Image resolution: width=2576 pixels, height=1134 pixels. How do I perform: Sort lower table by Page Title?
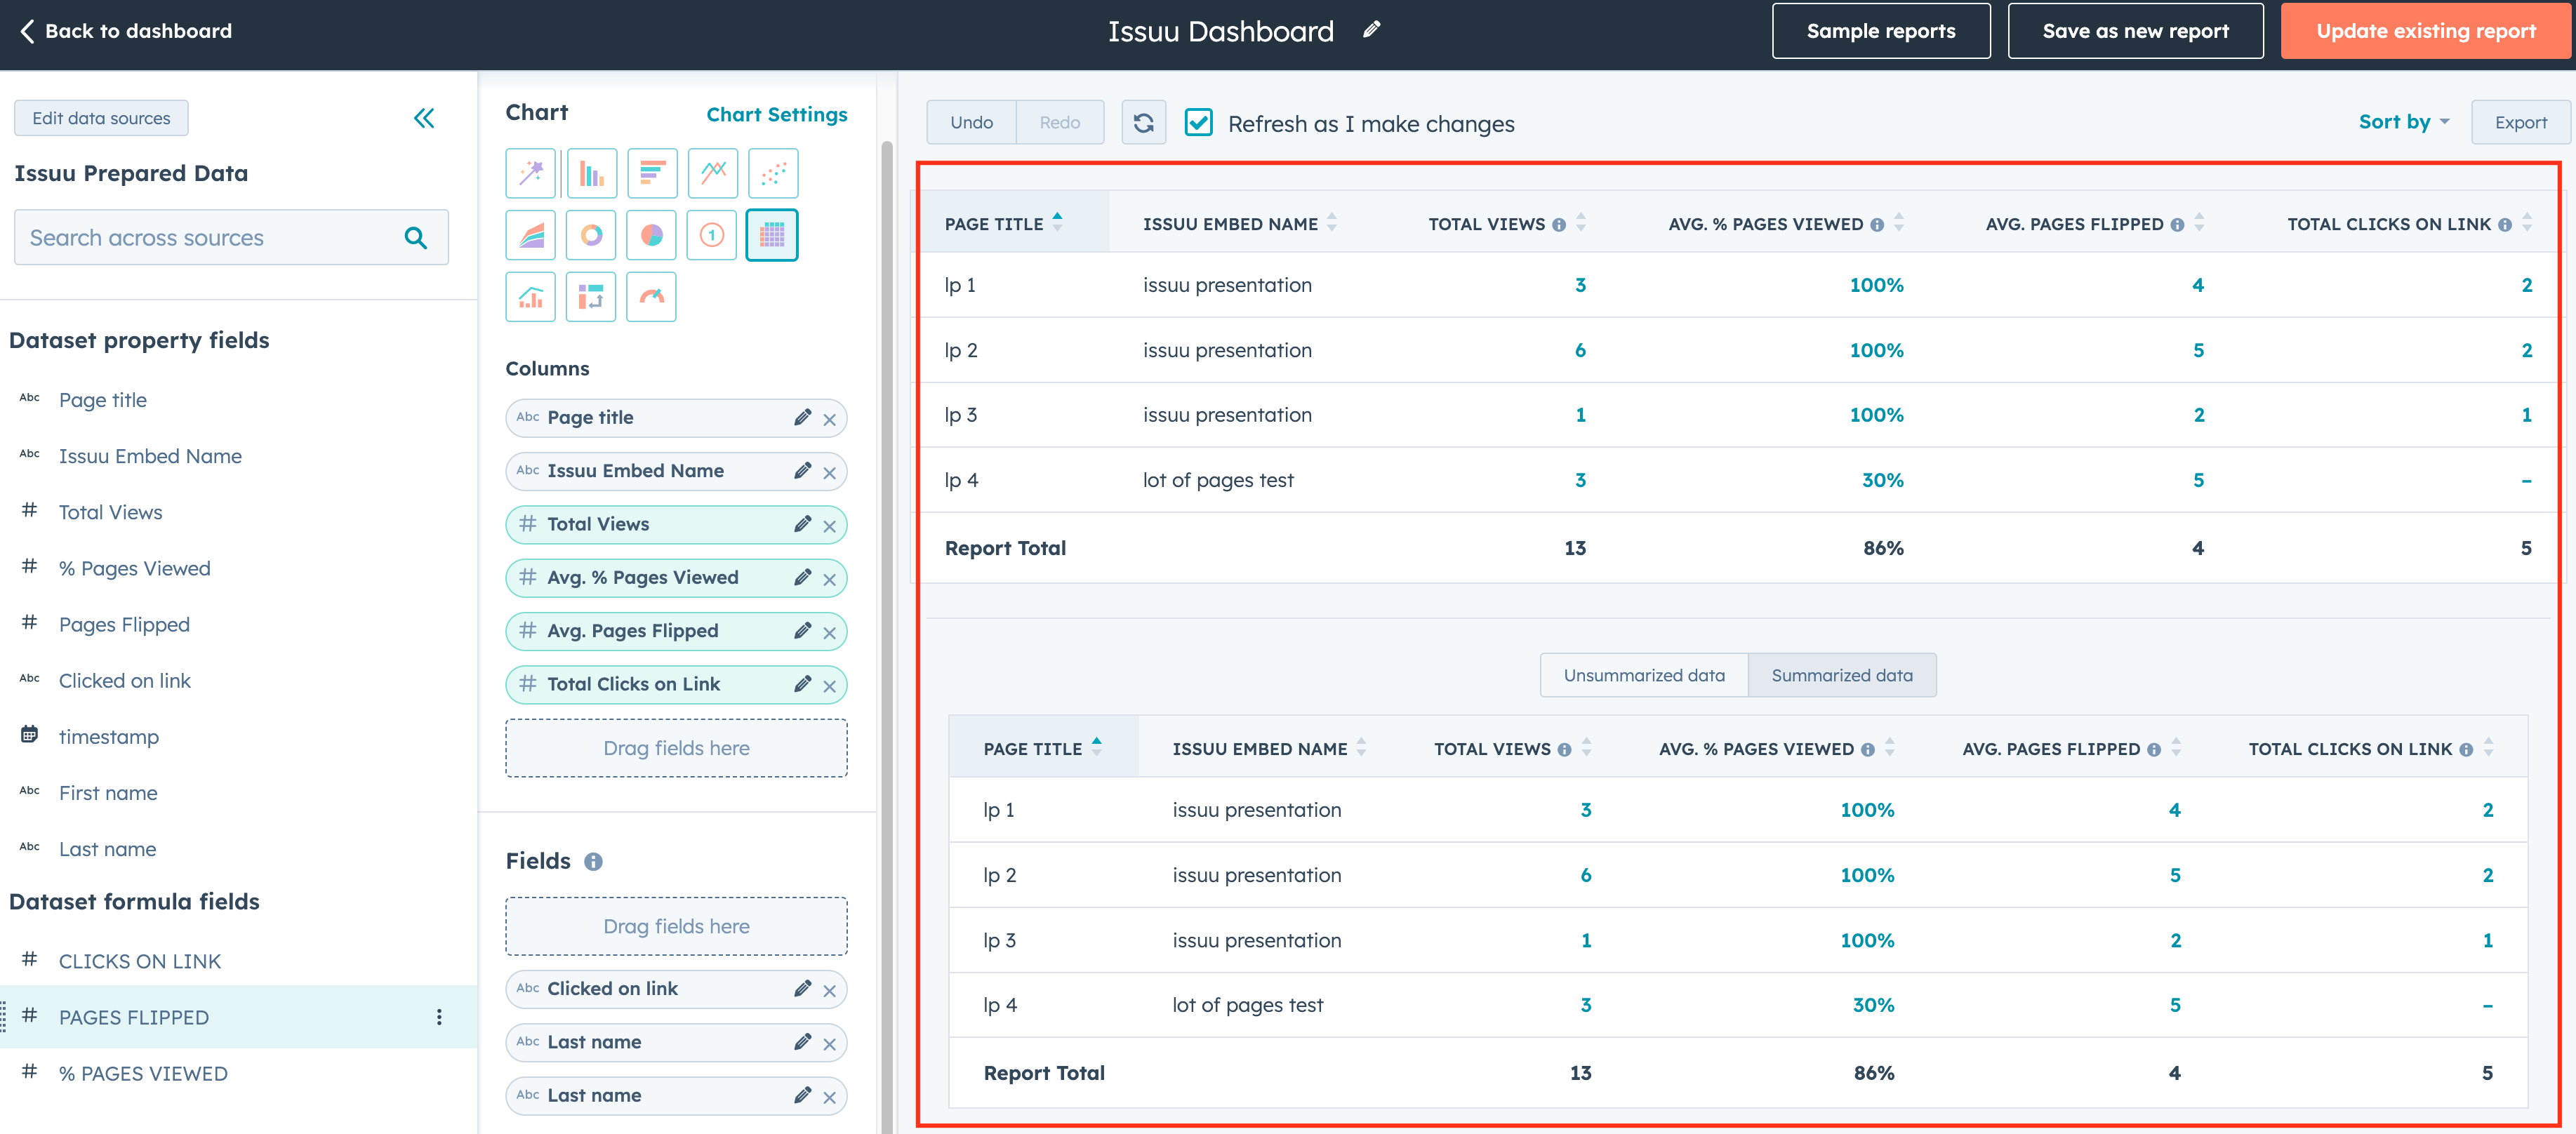click(x=1096, y=748)
